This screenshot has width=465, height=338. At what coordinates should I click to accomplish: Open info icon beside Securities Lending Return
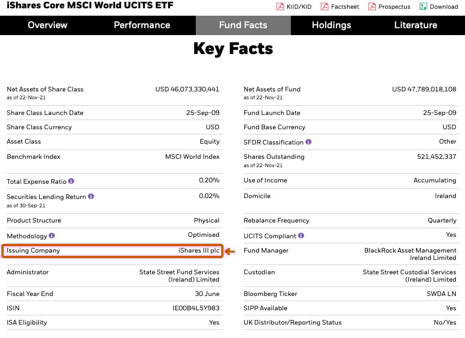91,196
